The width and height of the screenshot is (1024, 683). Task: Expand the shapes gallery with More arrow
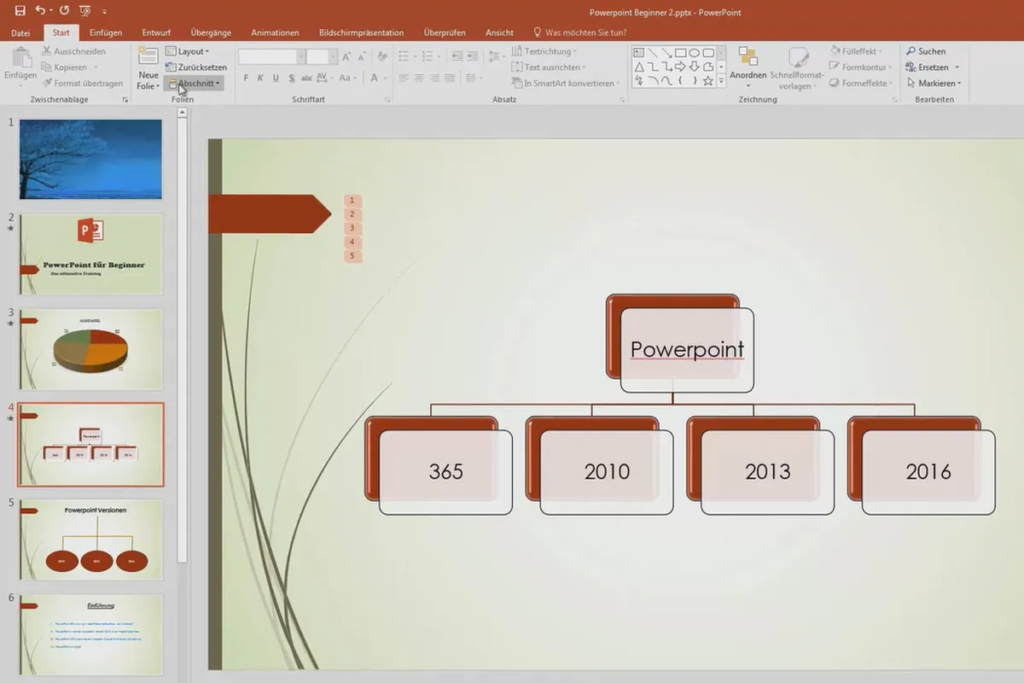pos(722,81)
